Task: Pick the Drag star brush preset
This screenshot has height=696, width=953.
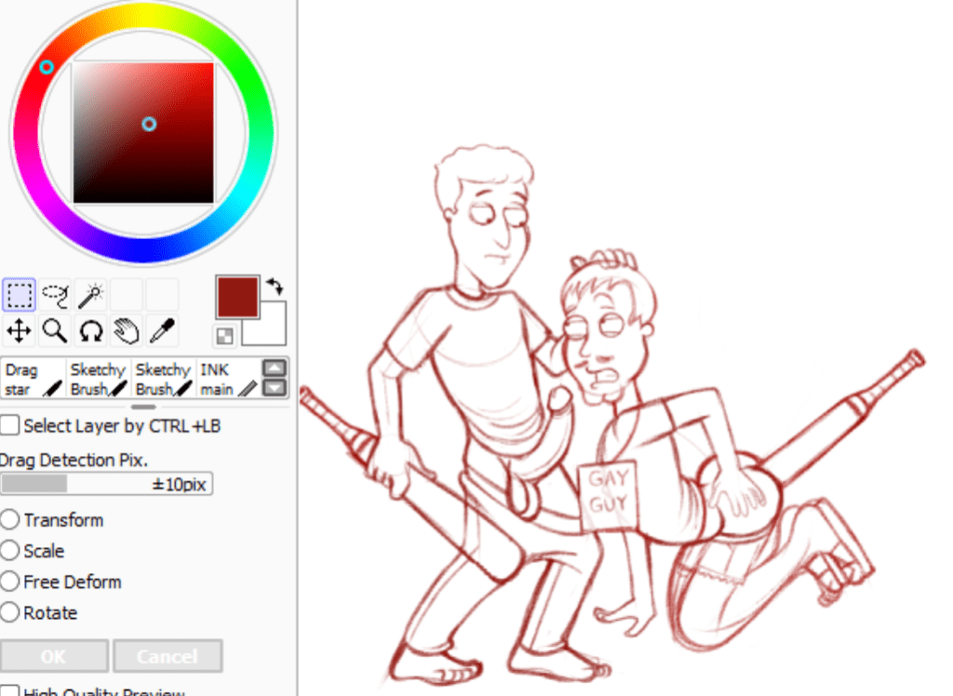Action: coord(33,380)
